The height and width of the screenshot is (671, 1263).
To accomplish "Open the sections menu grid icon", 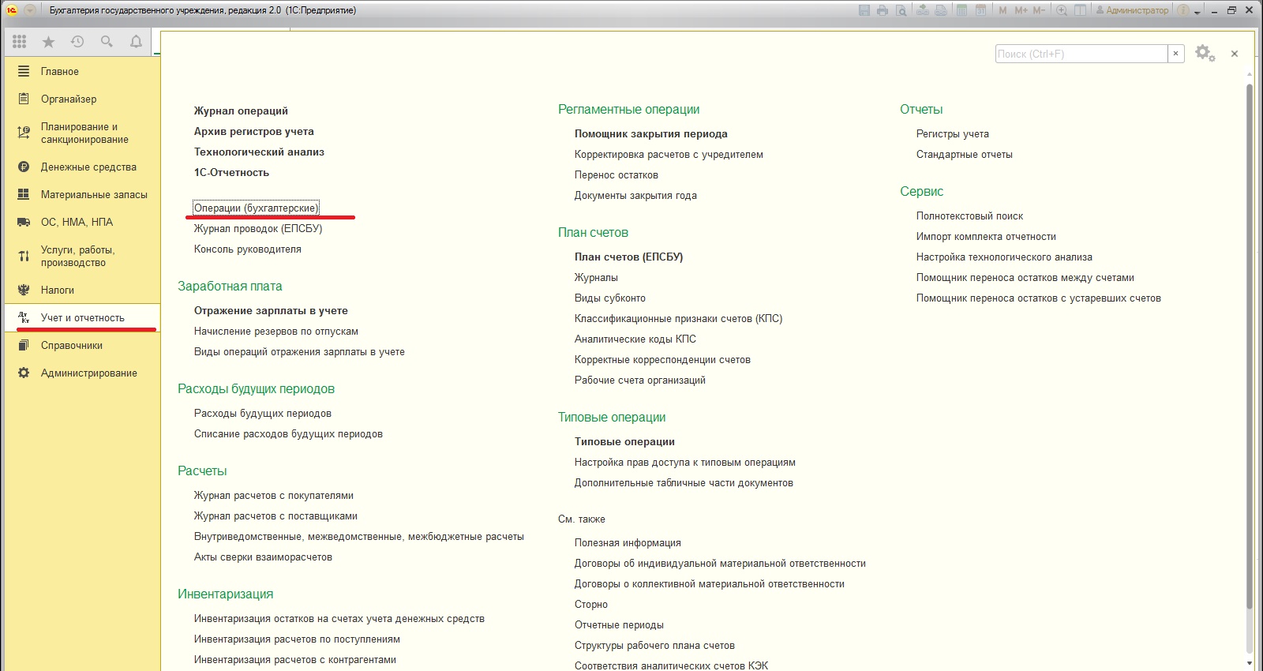I will (20, 42).
